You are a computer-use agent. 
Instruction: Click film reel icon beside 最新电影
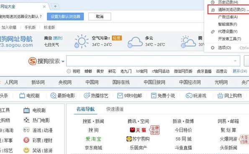(53, 96)
